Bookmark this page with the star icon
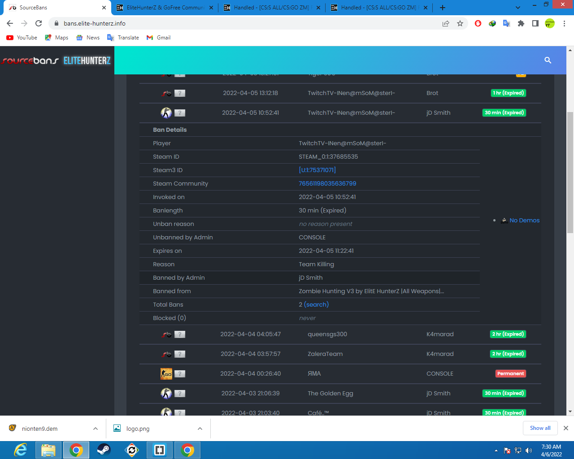574x459 pixels. [460, 23]
